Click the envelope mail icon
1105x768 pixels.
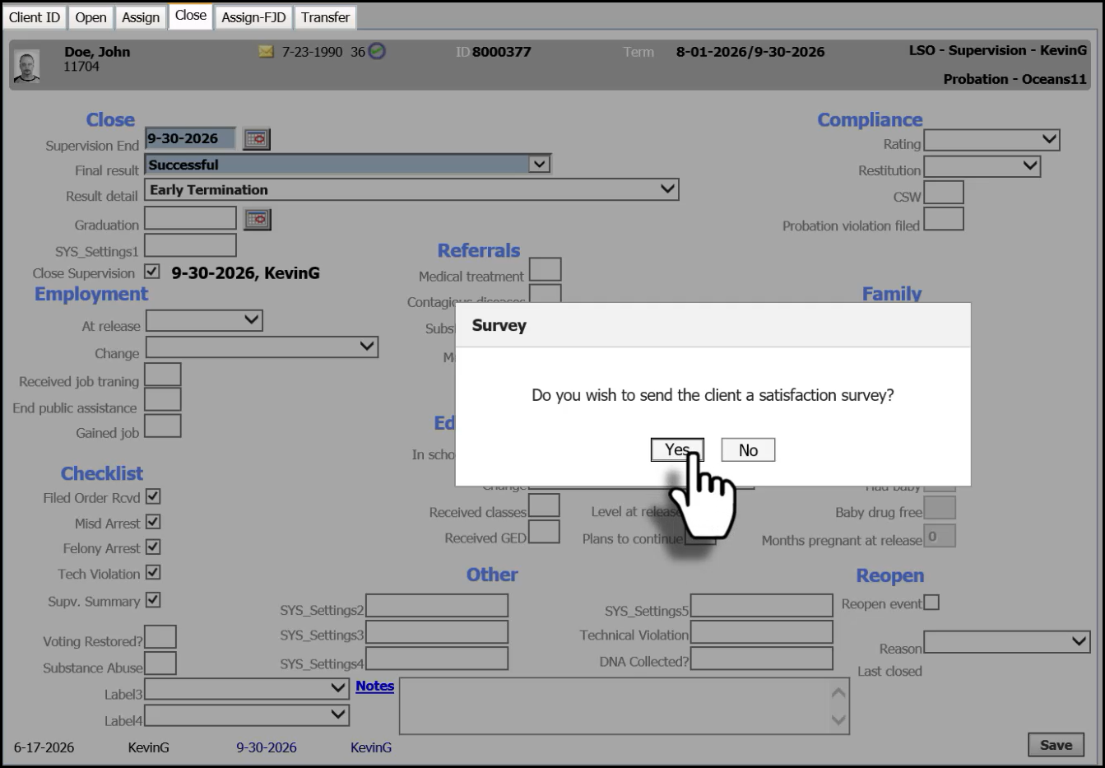[266, 52]
